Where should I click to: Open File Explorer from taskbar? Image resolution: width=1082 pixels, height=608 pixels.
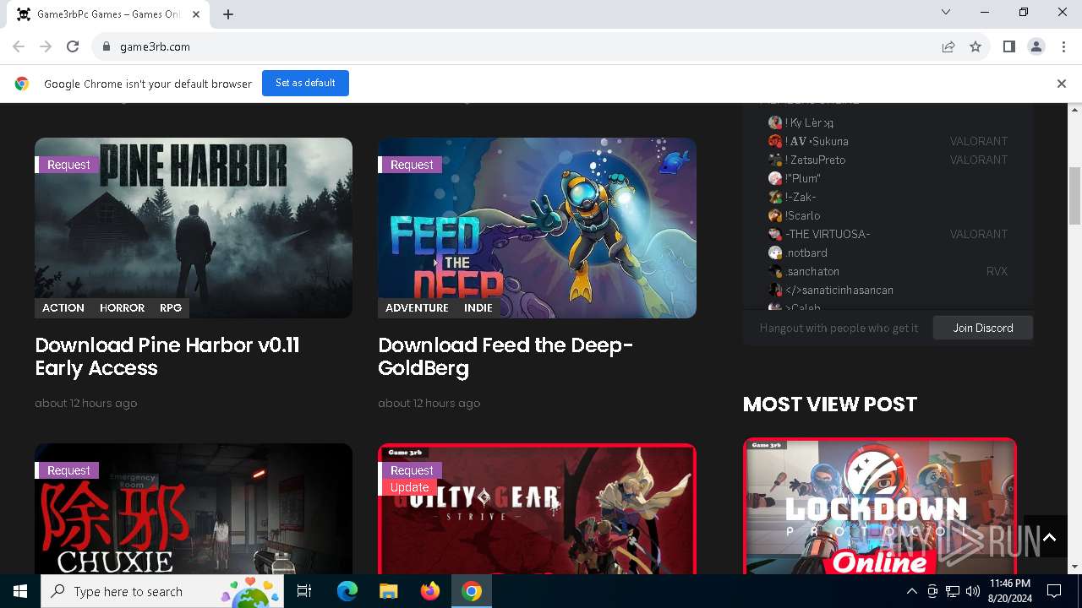388,591
